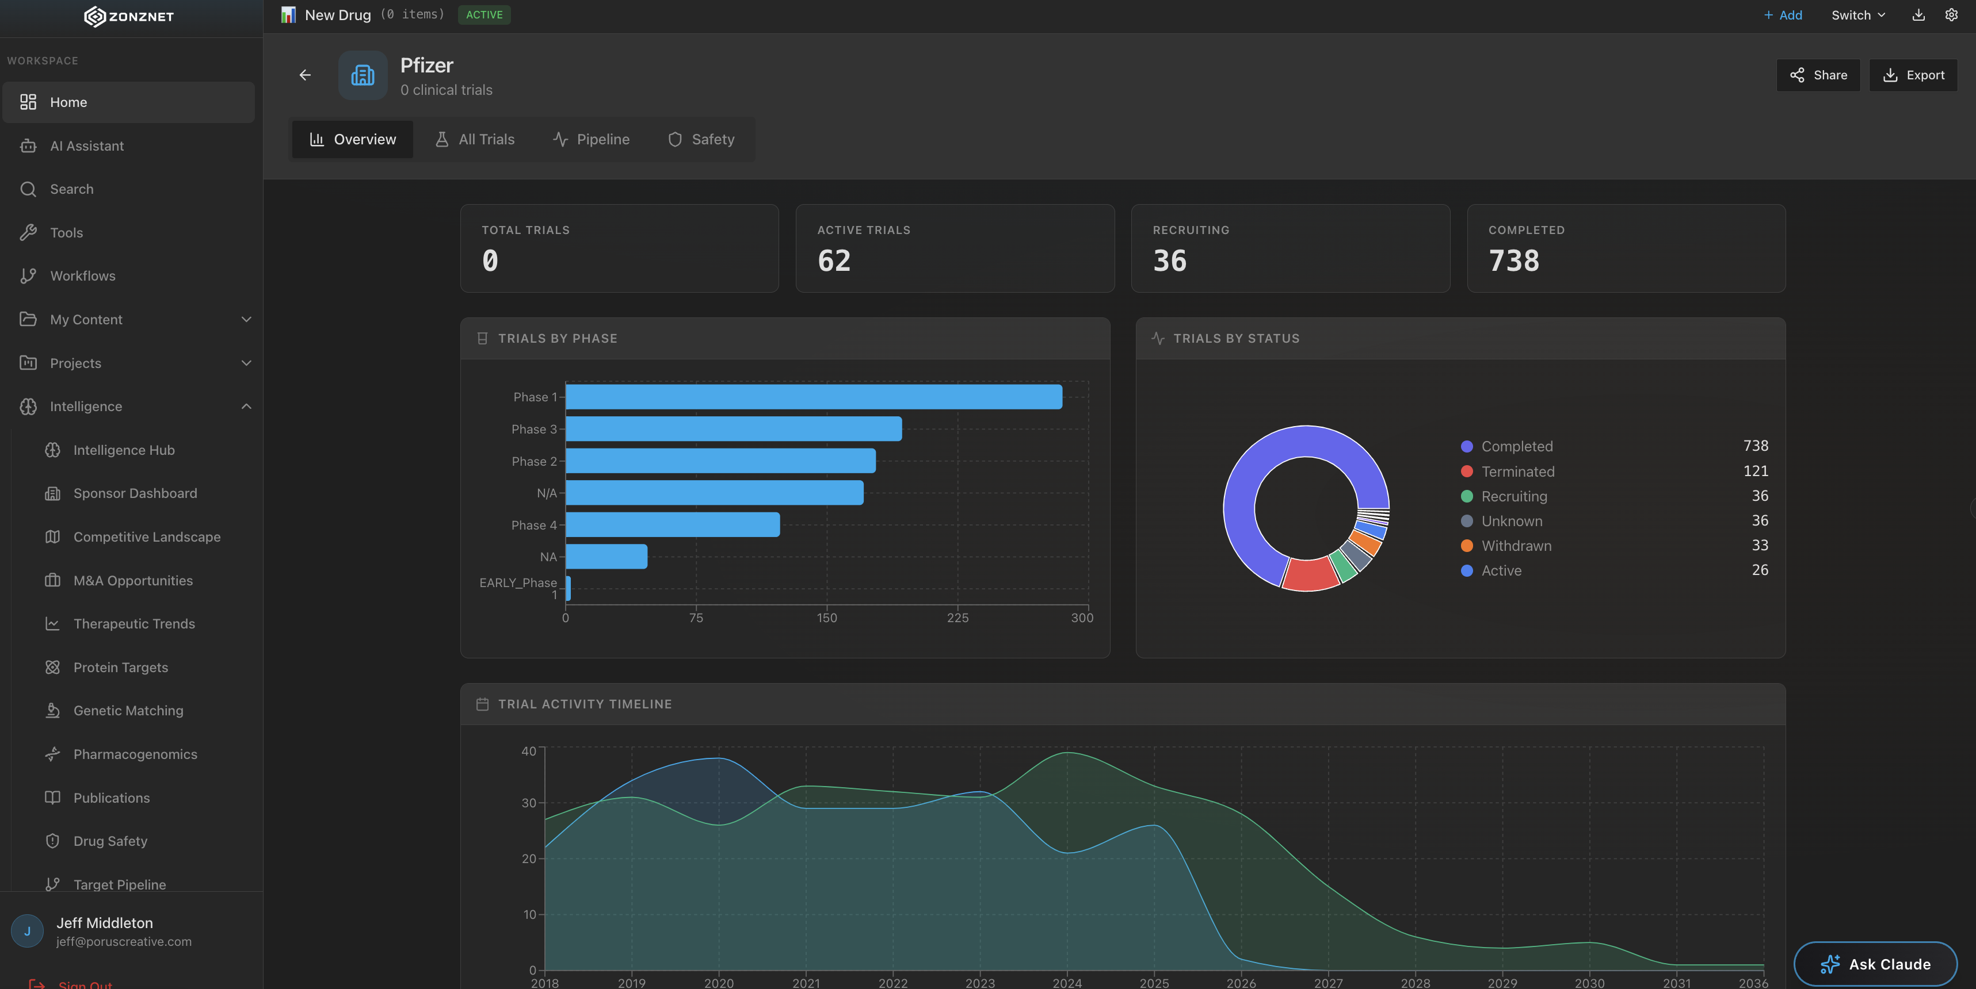The width and height of the screenshot is (1976, 989).
Task: Open the Ask Claude assistant
Action: [x=1875, y=964]
